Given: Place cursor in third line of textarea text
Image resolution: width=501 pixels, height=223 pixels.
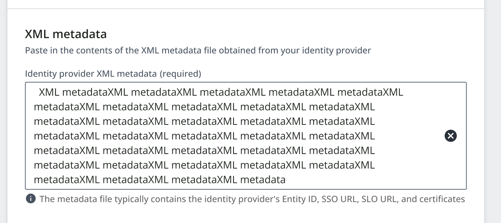Looking at the screenshot, I should 204,122.
